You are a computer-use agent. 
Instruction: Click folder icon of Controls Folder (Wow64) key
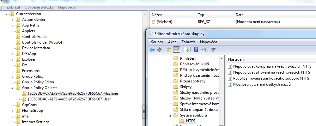coord(18,42)
